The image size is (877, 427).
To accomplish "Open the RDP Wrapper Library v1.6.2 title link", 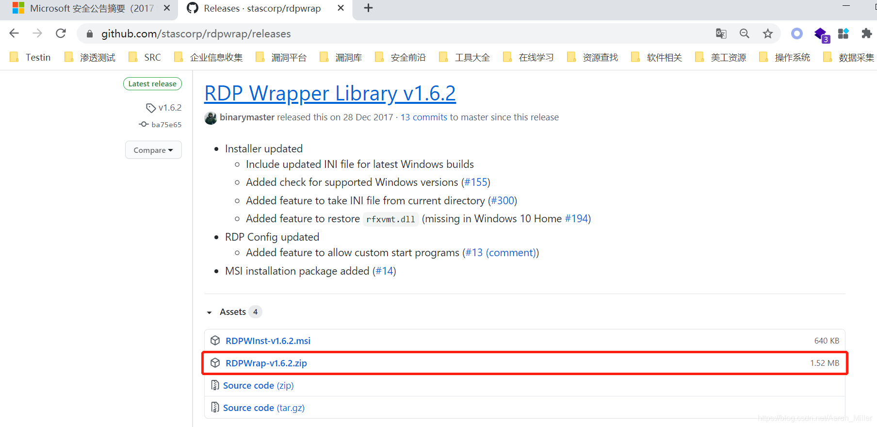I will tap(330, 93).
